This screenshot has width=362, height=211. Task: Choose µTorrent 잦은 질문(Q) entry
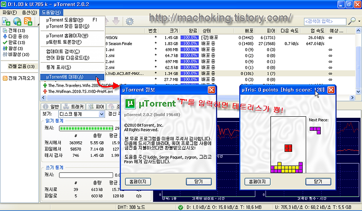72,26
